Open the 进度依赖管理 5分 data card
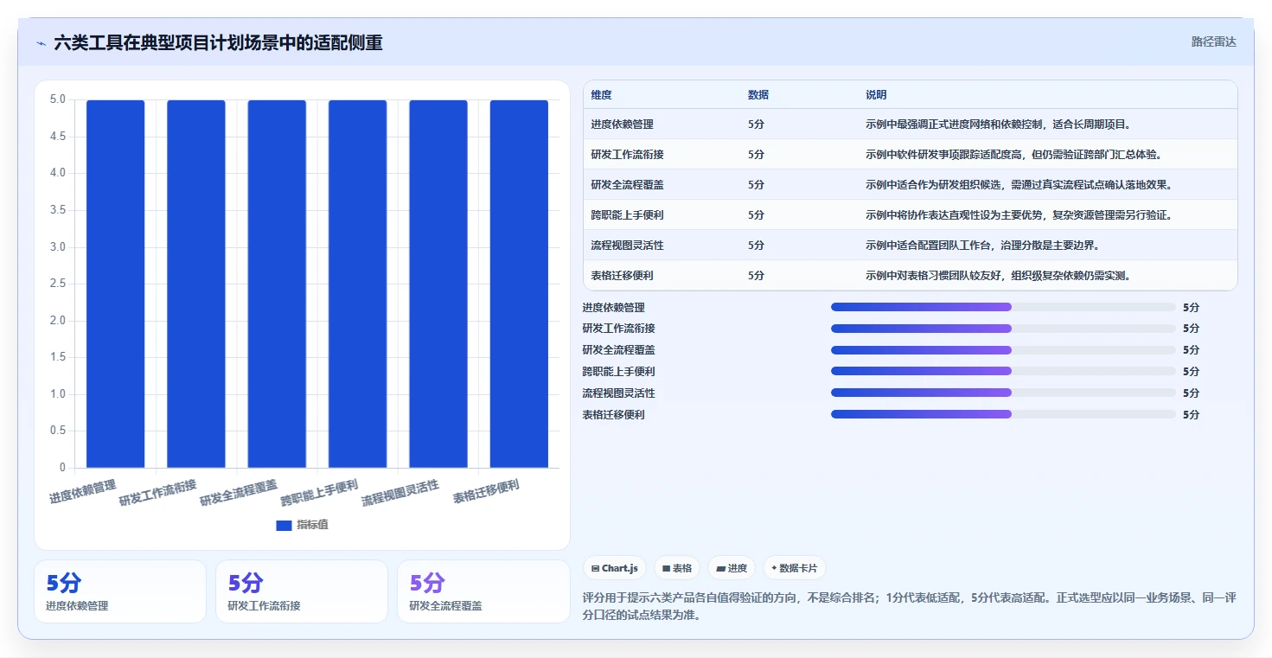The image size is (1272, 658). coord(120,591)
